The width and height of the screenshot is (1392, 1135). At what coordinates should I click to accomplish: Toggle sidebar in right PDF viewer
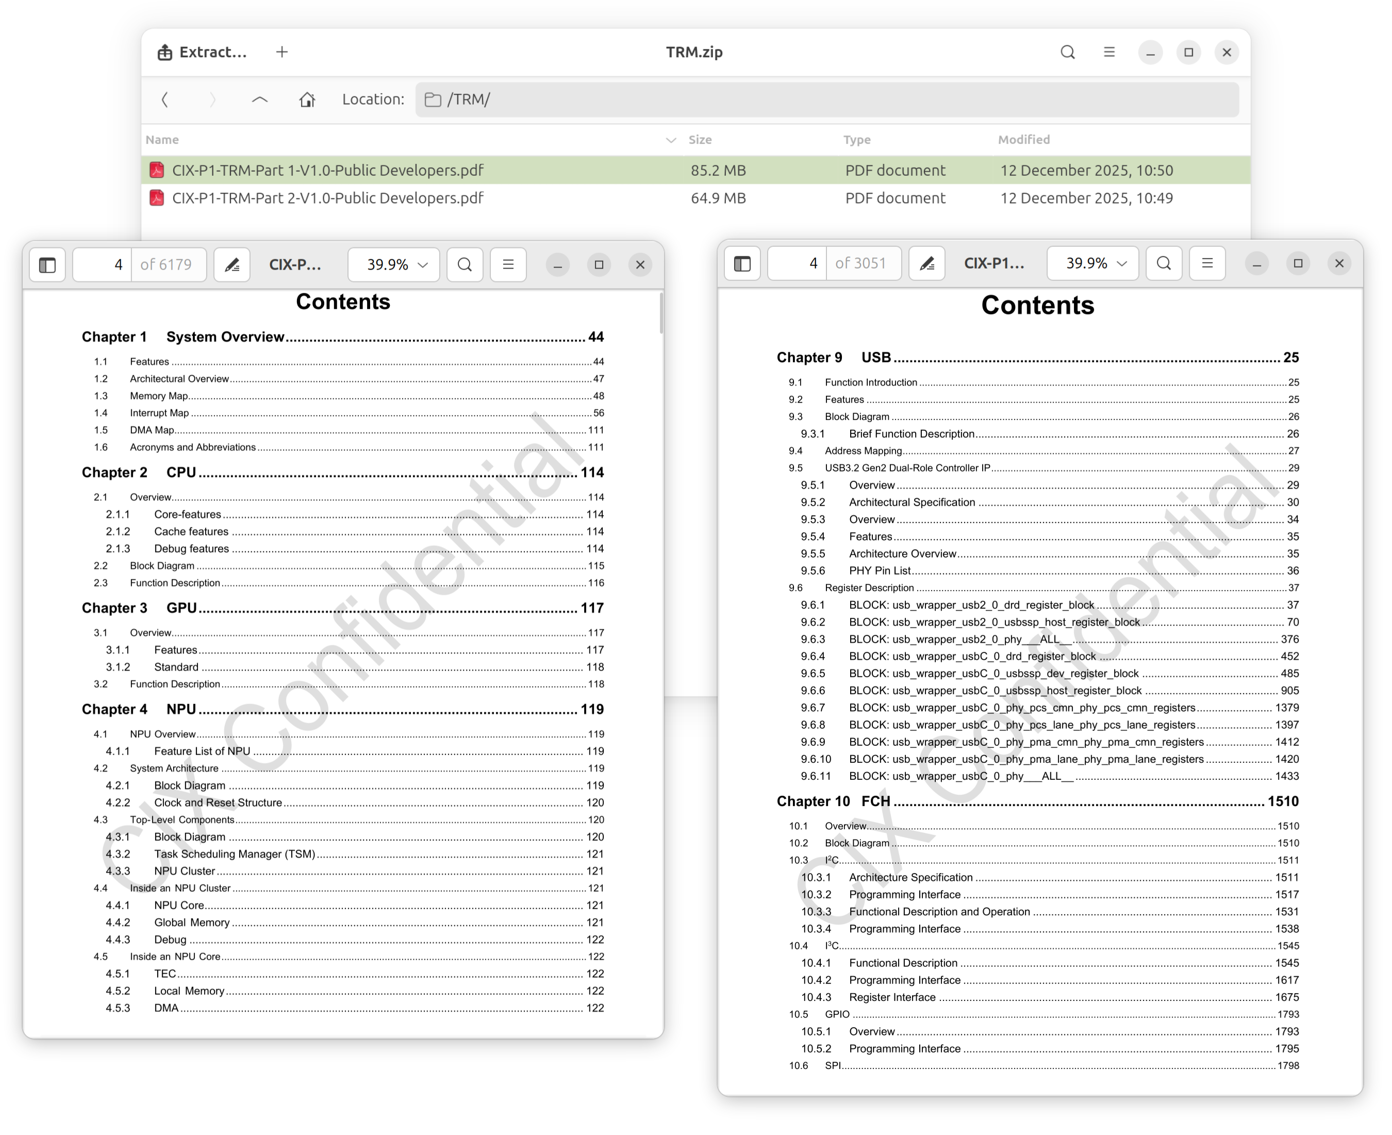coord(742,263)
